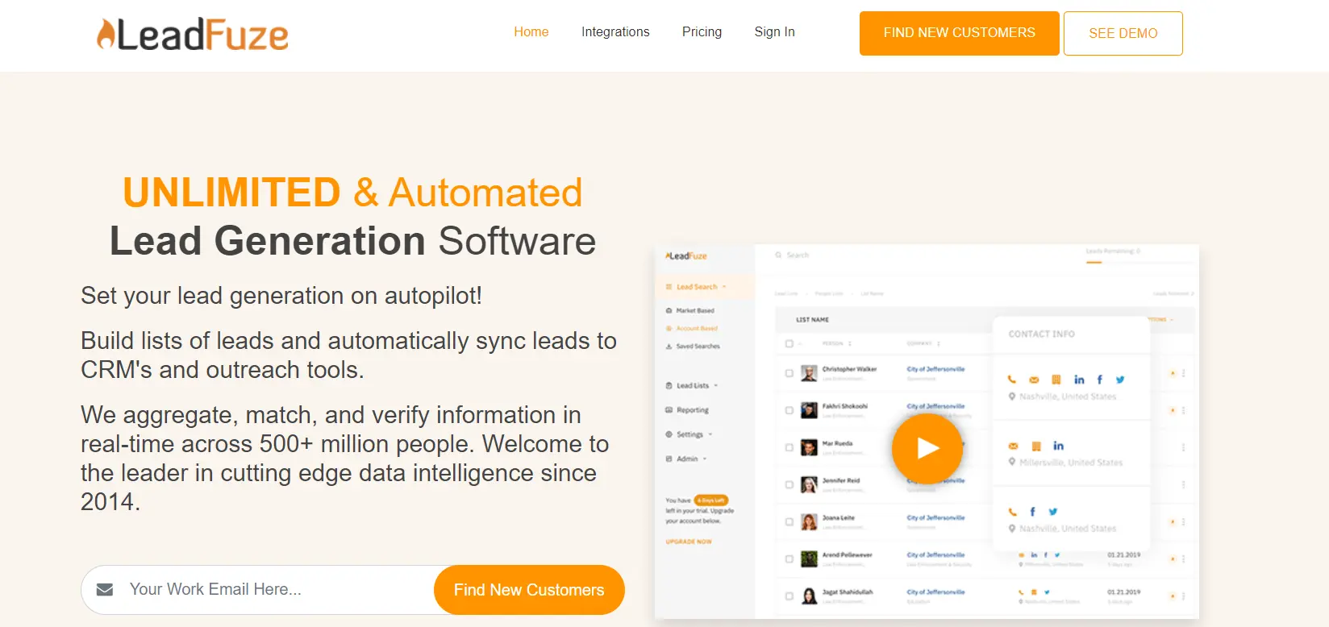Open the Home menu item
Image resolution: width=1329 pixels, height=627 pixels.
[x=531, y=32]
